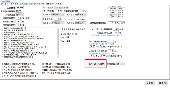170x95 pixels.
Task: Expand the 丸め方法 dropdown under サービス料率
Action: coord(80,15)
